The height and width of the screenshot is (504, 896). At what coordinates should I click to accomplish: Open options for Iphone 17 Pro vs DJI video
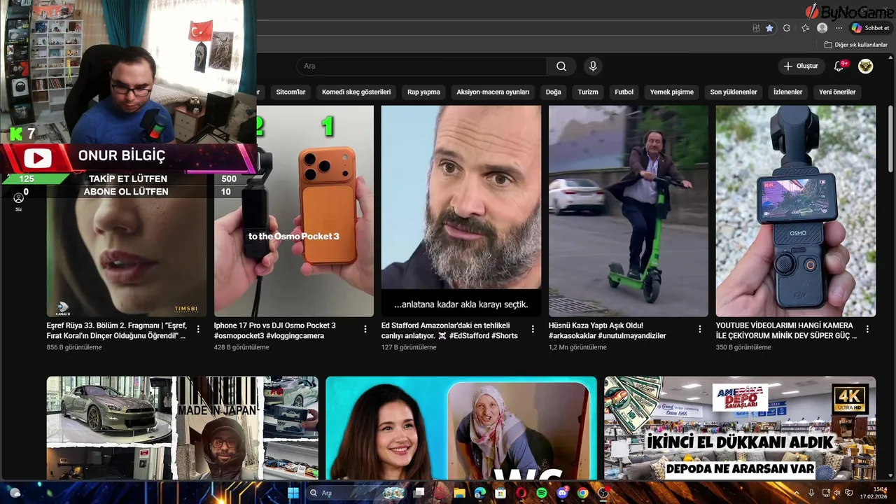[365, 329]
